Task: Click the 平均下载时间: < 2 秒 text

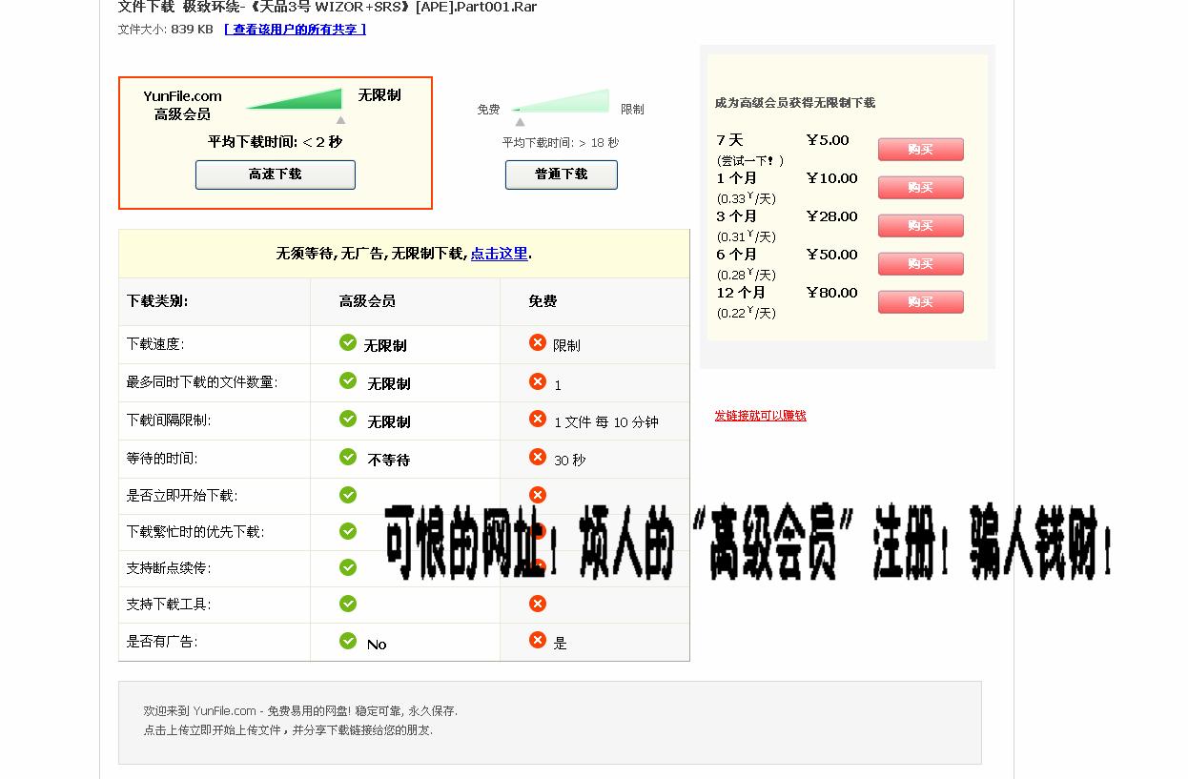Action: [x=276, y=142]
